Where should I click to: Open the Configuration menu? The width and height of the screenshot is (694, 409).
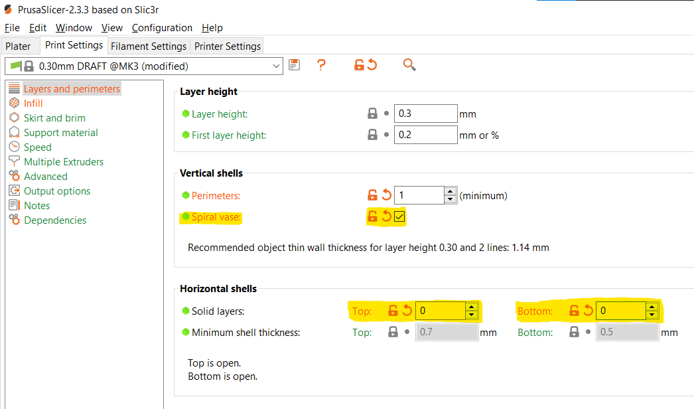coord(162,27)
